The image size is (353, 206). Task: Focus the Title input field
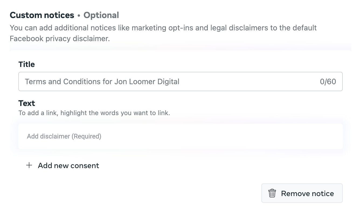point(181,81)
